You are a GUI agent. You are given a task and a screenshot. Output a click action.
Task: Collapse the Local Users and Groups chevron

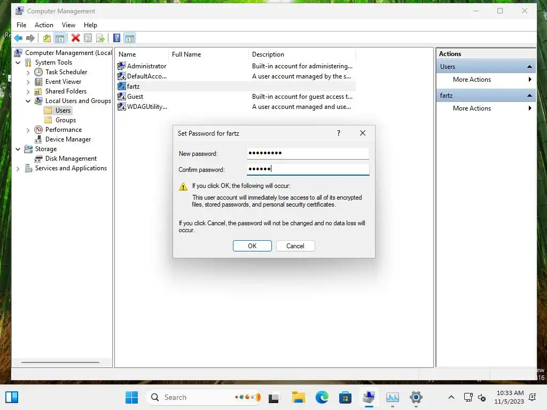(x=28, y=101)
